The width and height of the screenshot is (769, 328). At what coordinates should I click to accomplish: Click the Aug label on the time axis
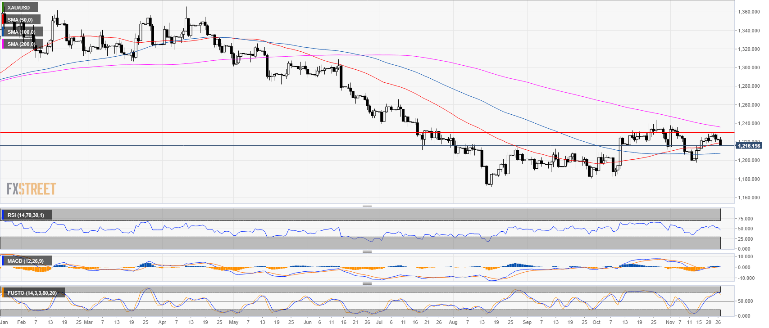[453, 322]
